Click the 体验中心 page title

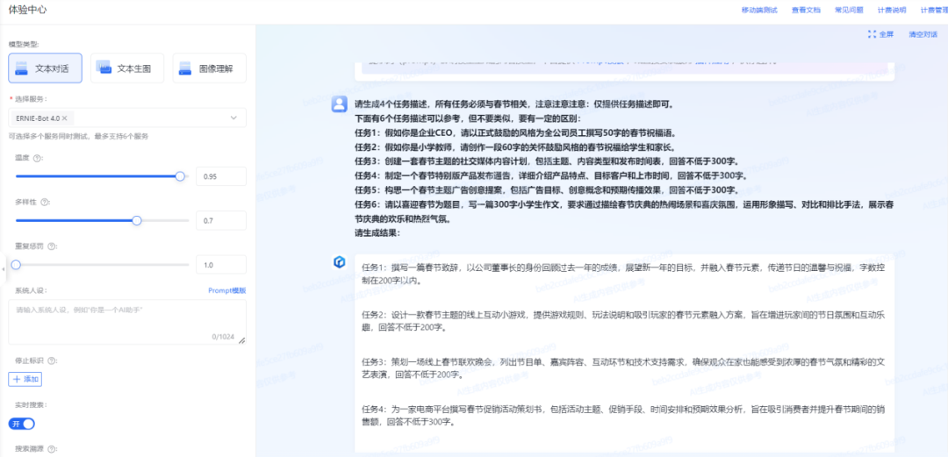point(28,11)
